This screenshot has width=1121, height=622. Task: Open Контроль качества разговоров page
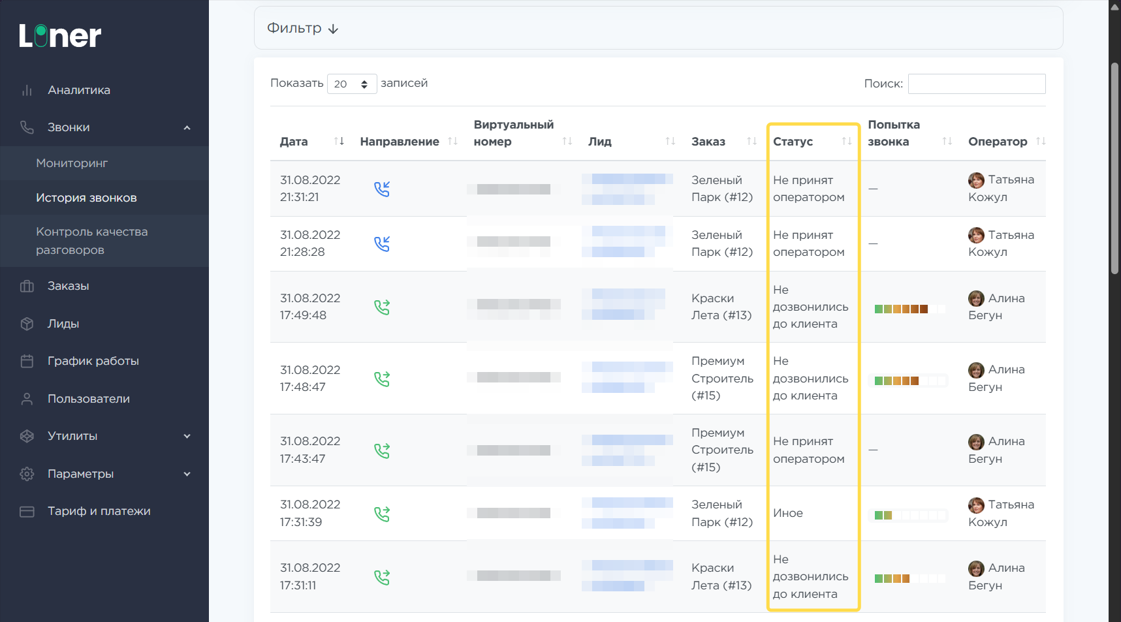coord(91,241)
